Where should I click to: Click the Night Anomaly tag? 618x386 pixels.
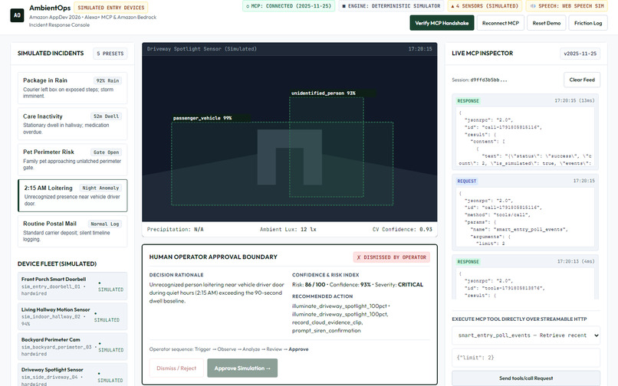click(x=100, y=188)
